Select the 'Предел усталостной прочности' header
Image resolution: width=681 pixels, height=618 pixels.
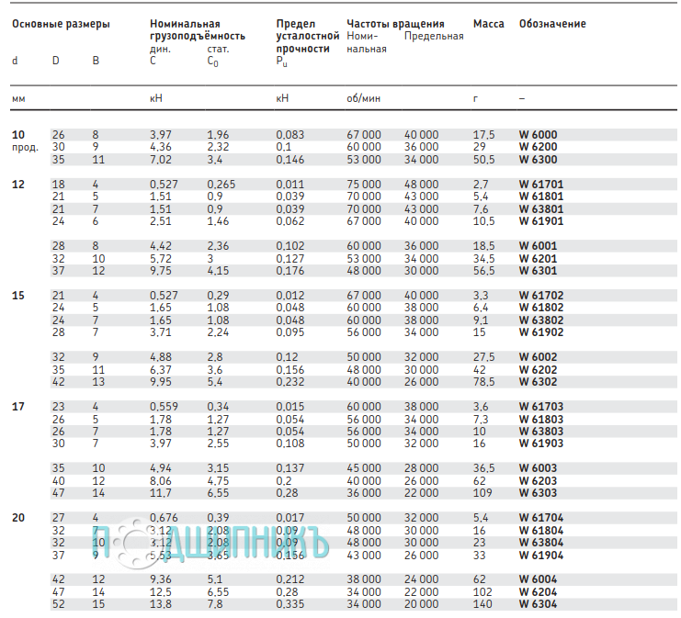click(308, 36)
